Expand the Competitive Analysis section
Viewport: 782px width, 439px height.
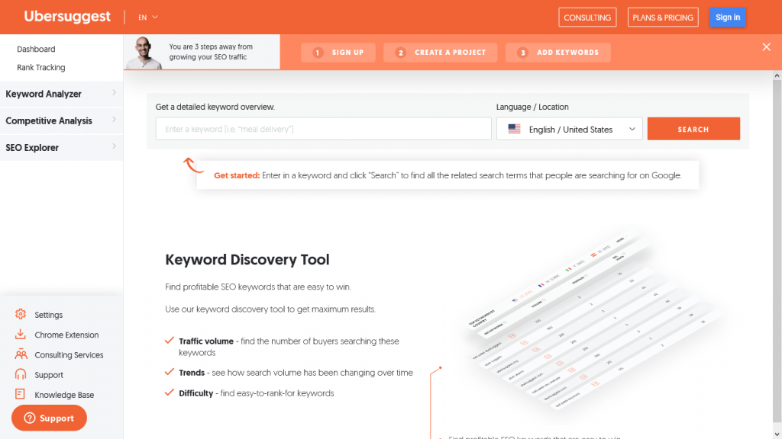(61, 120)
